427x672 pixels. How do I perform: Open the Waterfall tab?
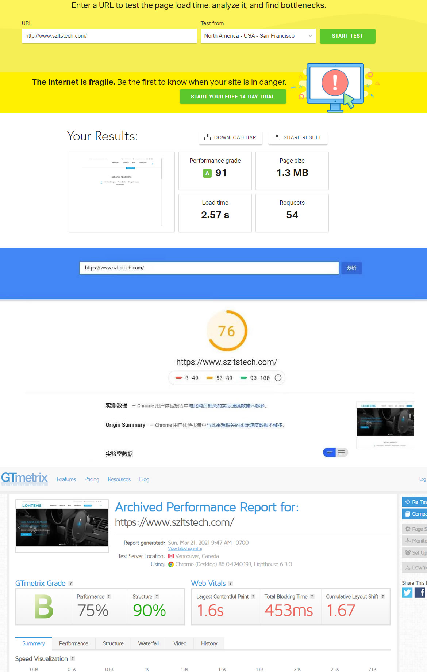[x=149, y=643]
